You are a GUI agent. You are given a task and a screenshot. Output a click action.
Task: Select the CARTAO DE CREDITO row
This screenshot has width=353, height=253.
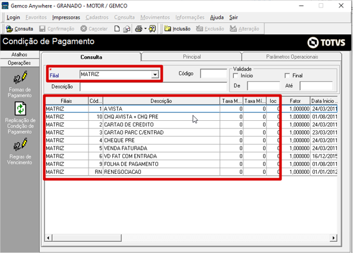[191, 125]
